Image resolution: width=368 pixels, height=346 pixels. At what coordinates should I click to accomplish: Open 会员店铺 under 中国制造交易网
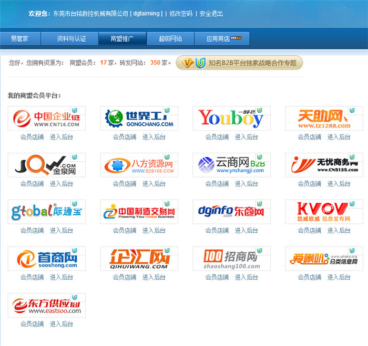(x=125, y=230)
